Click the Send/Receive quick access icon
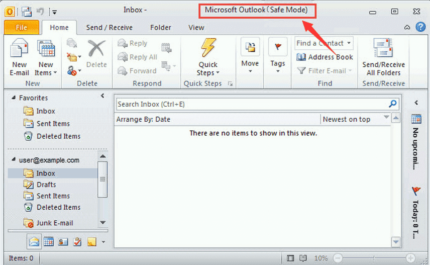430x265 pixels. (x=27, y=12)
